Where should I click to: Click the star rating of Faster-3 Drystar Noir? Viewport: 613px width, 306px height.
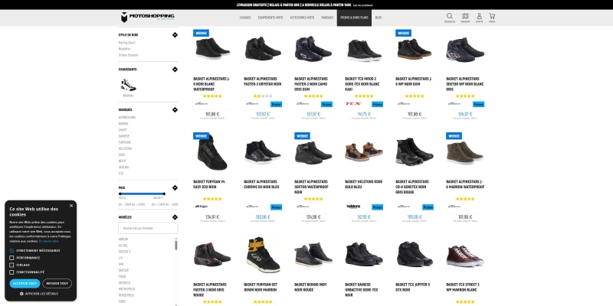[x=263, y=96]
